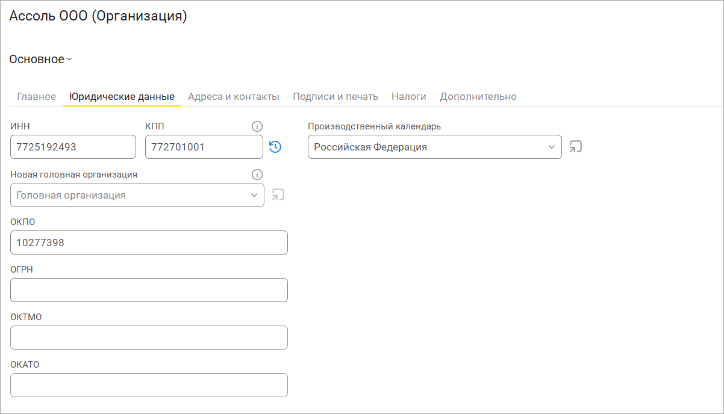Switch to the Дополнительно tab
This screenshot has width=724, height=414.
tap(478, 96)
